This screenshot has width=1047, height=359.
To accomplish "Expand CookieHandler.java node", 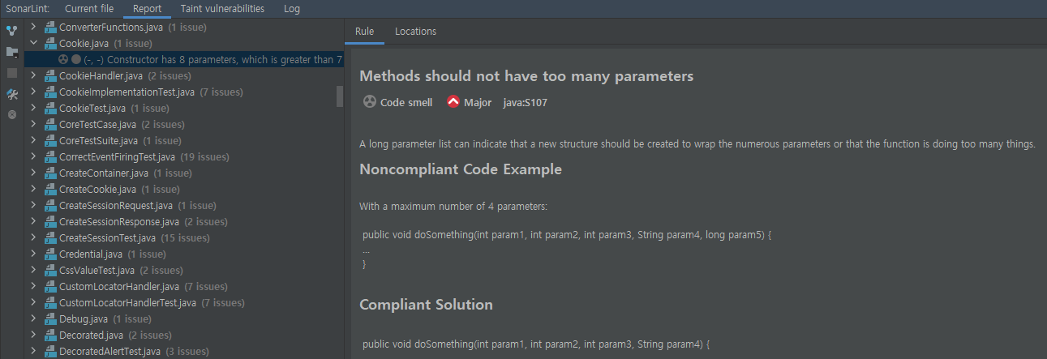I will click(x=33, y=75).
